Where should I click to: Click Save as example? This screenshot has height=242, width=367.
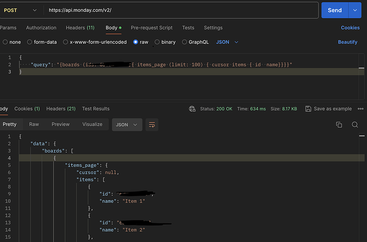[x=328, y=109]
